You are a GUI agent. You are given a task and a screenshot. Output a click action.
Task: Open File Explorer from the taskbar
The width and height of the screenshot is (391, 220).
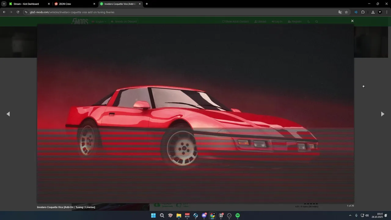tap(179, 215)
